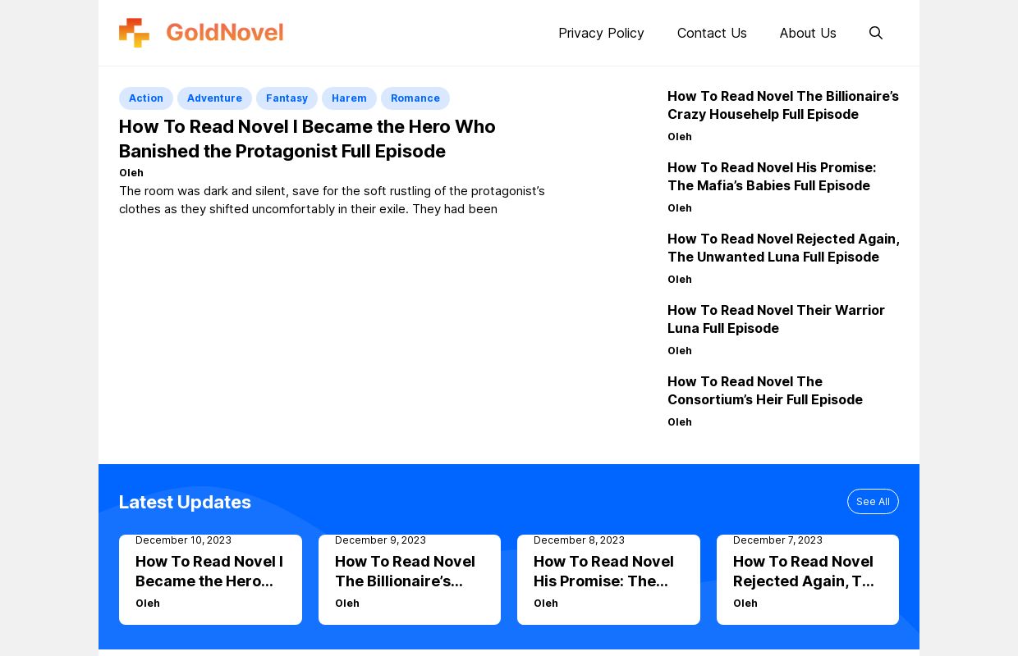Open the About Us page

(x=808, y=33)
